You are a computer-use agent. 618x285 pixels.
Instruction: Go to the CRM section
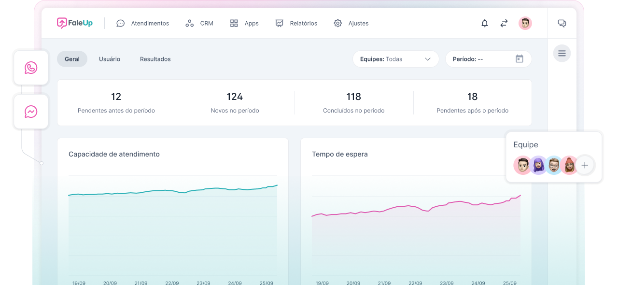point(199,23)
